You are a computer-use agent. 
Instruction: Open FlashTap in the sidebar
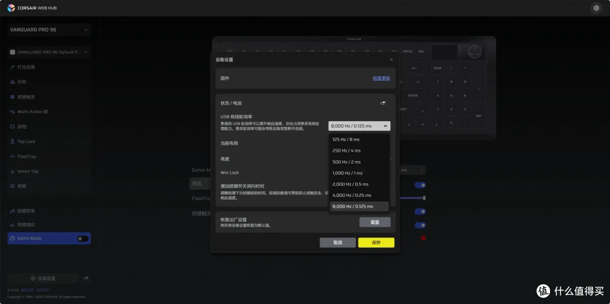click(49, 156)
